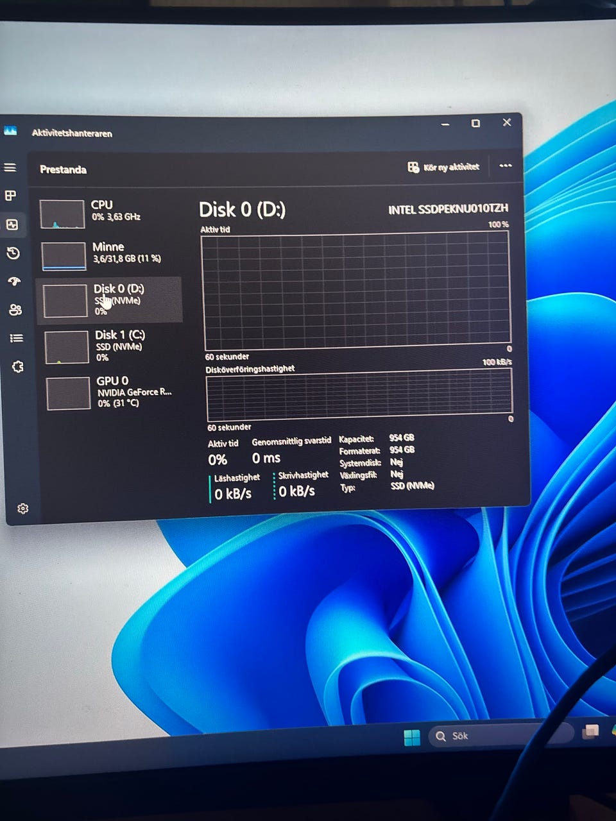Click the Genomsnittlig svarstid 0 ms value

(x=266, y=458)
